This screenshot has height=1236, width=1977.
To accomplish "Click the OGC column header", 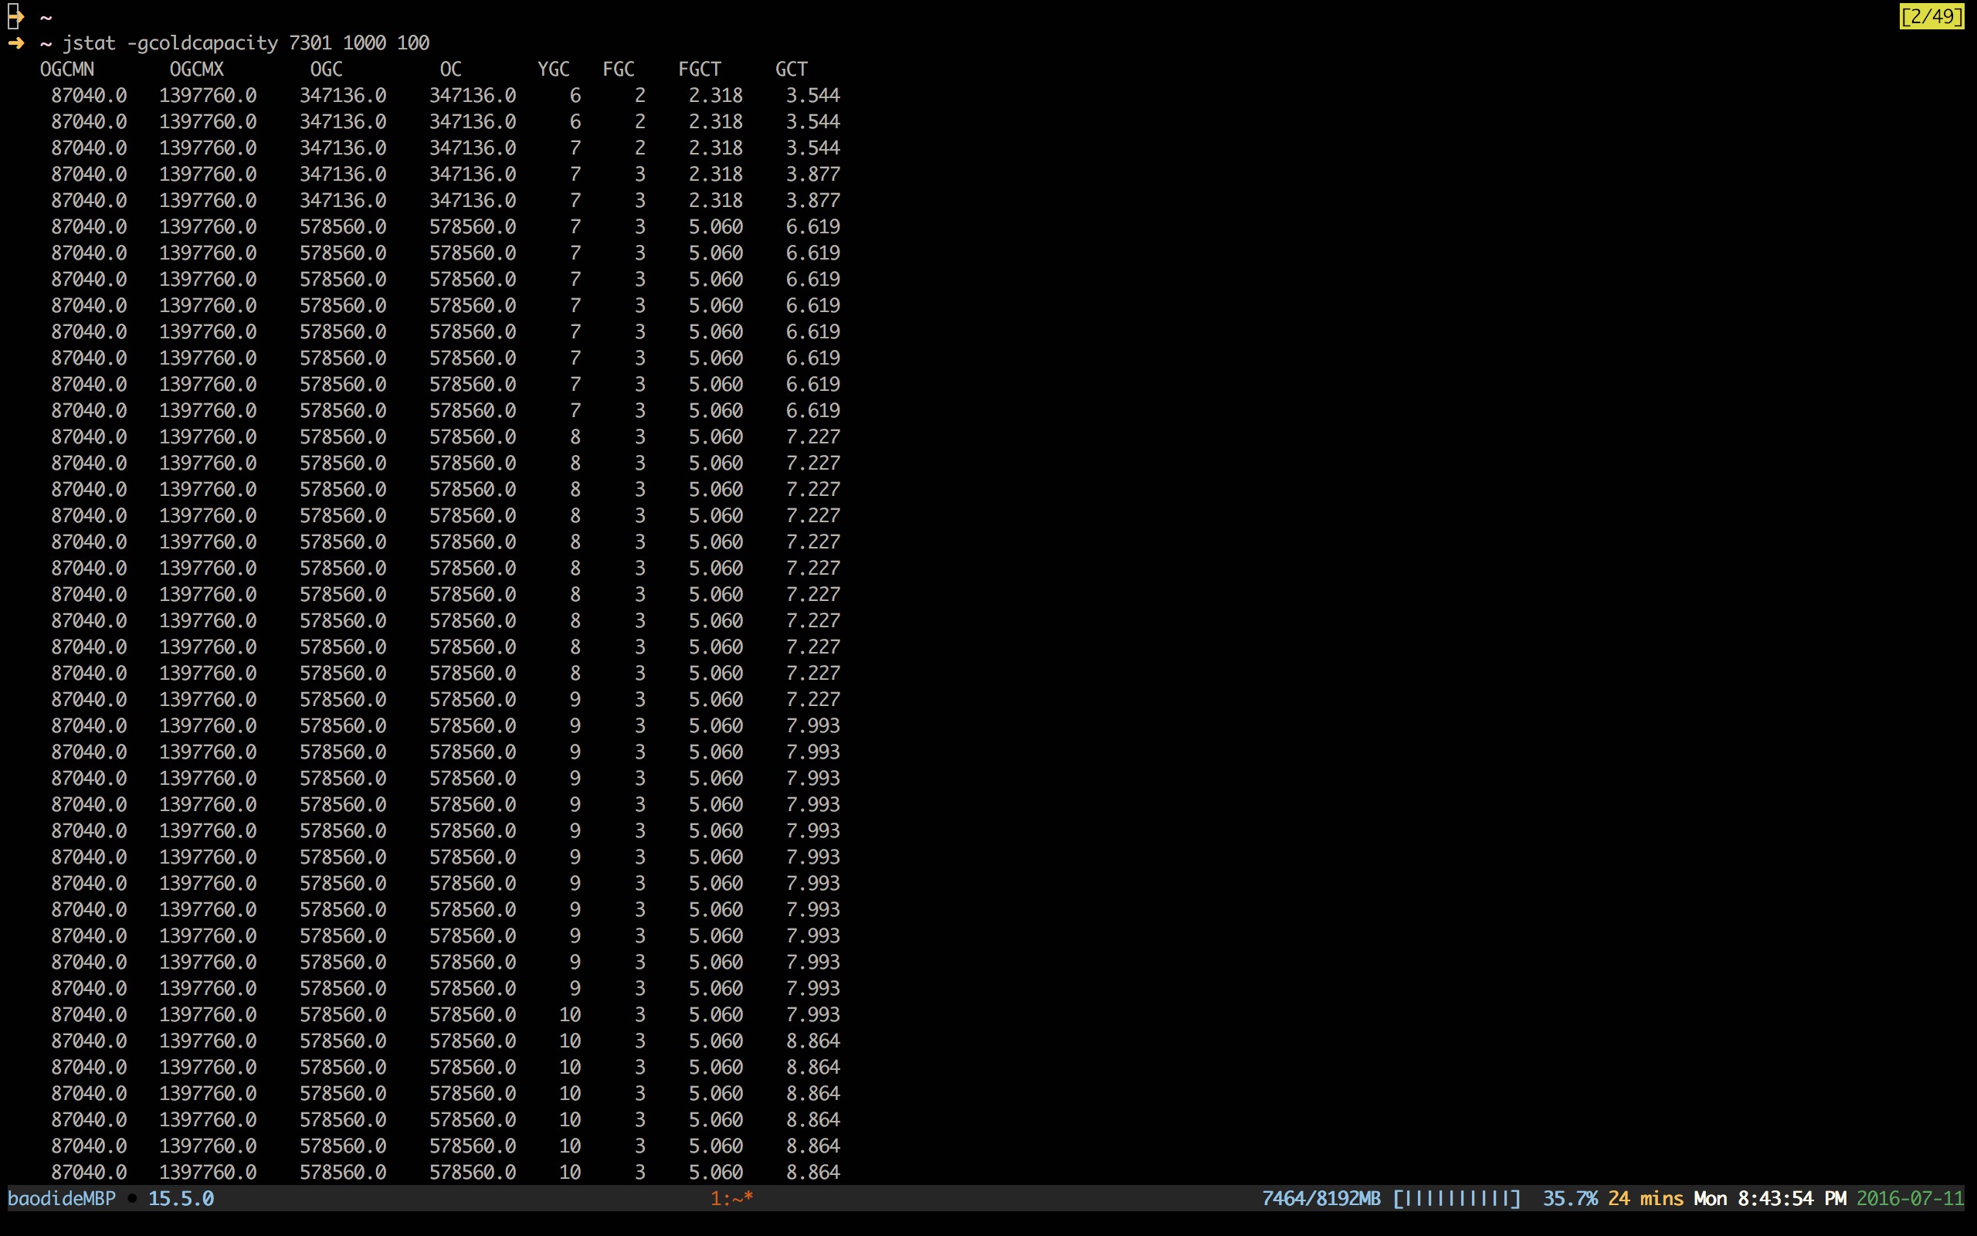I will [x=327, y=70].
